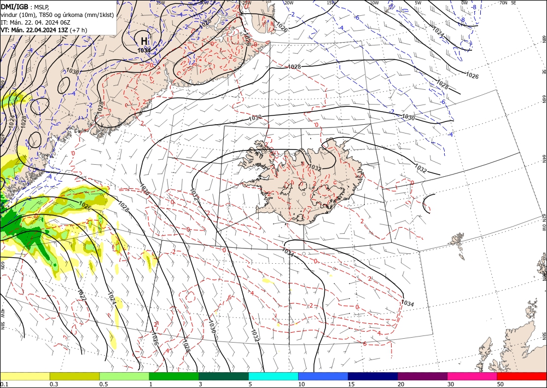Pick the dark green 3 mm legend swatch
547x388 pixels.
click(x=224, y=376)
